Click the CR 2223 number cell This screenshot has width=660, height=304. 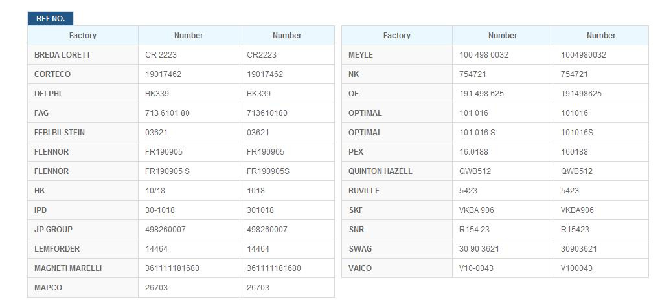click(189, 55)
